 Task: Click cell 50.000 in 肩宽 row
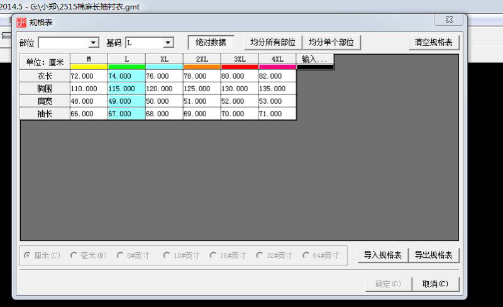pos(164,101)
